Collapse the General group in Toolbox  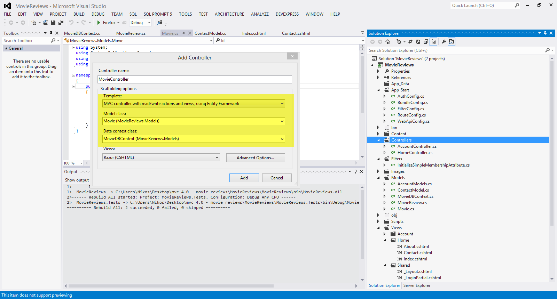(x=6, y=48)
